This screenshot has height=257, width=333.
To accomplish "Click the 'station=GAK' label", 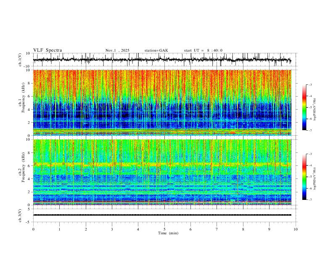I will point(156,50).
